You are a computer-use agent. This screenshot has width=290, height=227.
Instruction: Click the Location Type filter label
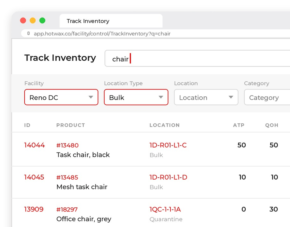click(x=123, y=83)
